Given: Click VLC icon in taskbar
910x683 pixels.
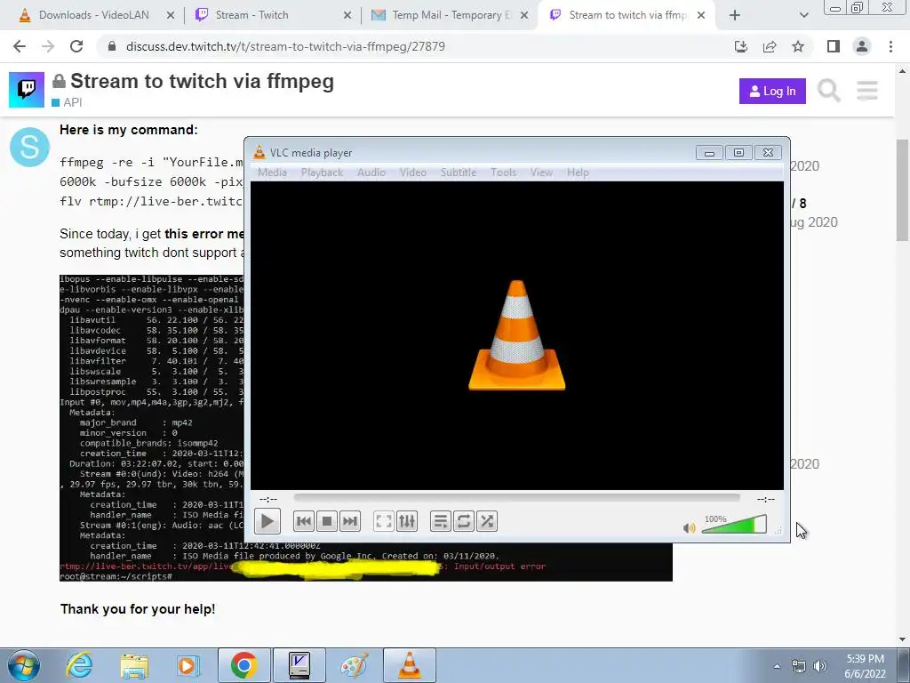Looking at the screenshot, I should tap(409, 665).
